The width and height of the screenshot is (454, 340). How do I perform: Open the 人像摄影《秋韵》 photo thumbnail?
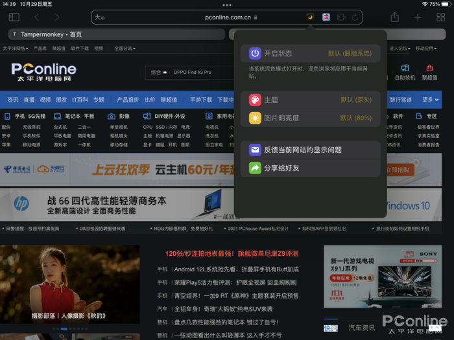coord(70,284)
